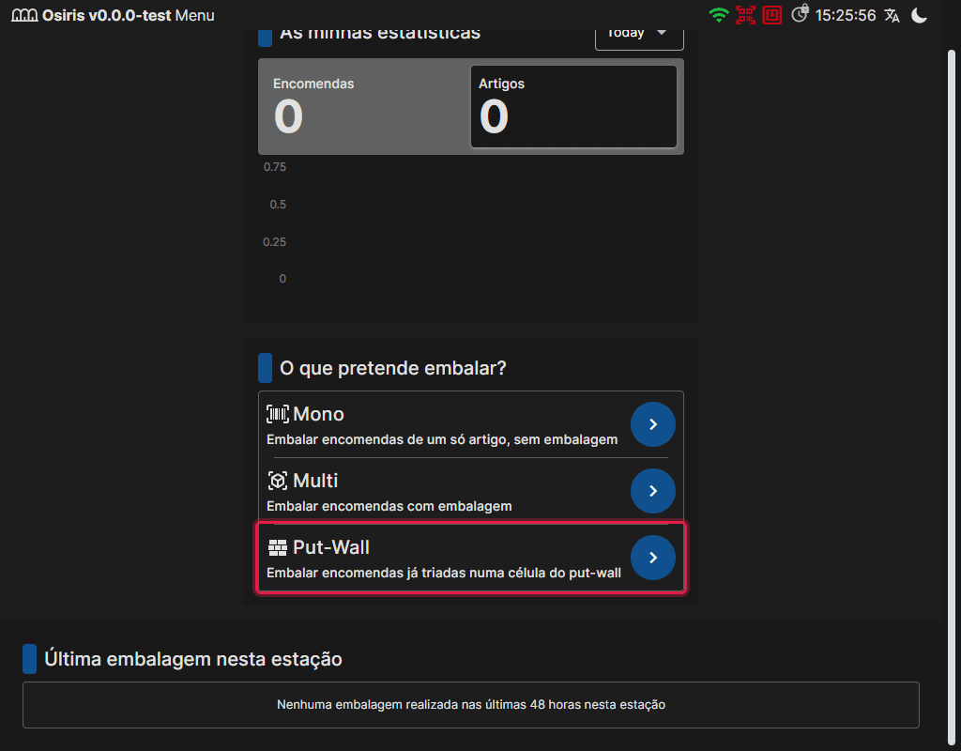The image size is (961, 751).
Task: Click the 'Nenhuma embalagem realizada' message
Action: tap(471, 705)
